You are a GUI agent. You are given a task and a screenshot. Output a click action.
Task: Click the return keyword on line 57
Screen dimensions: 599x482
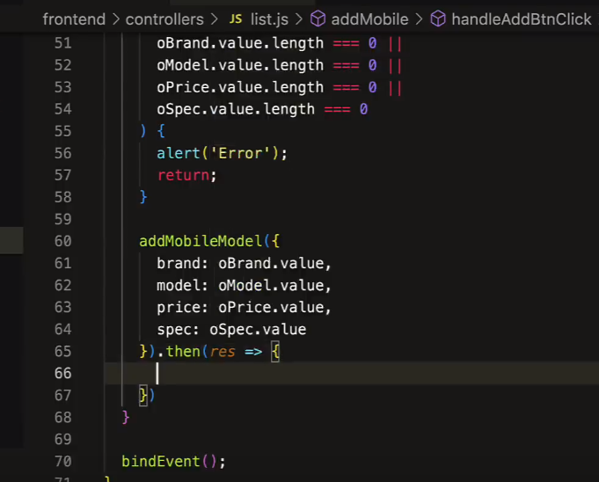tap(183, 175)
